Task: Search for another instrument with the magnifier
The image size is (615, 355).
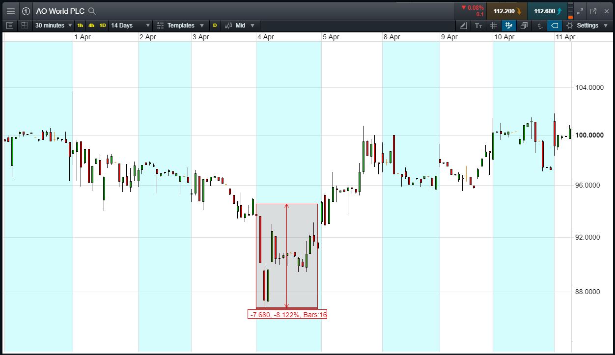Action: 92,11
